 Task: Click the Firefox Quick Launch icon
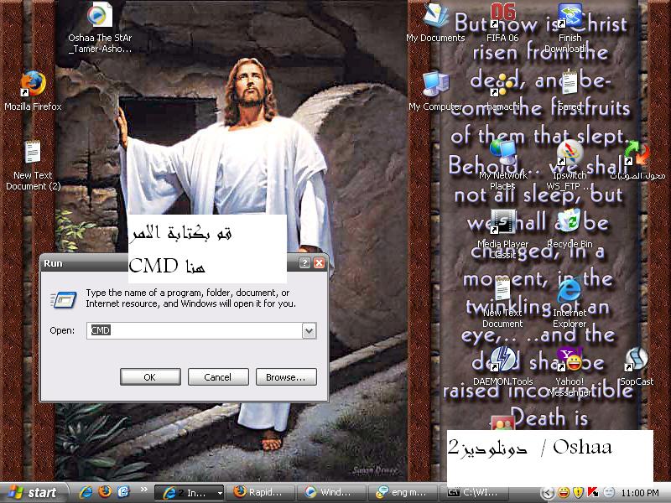tap(105, 492)
